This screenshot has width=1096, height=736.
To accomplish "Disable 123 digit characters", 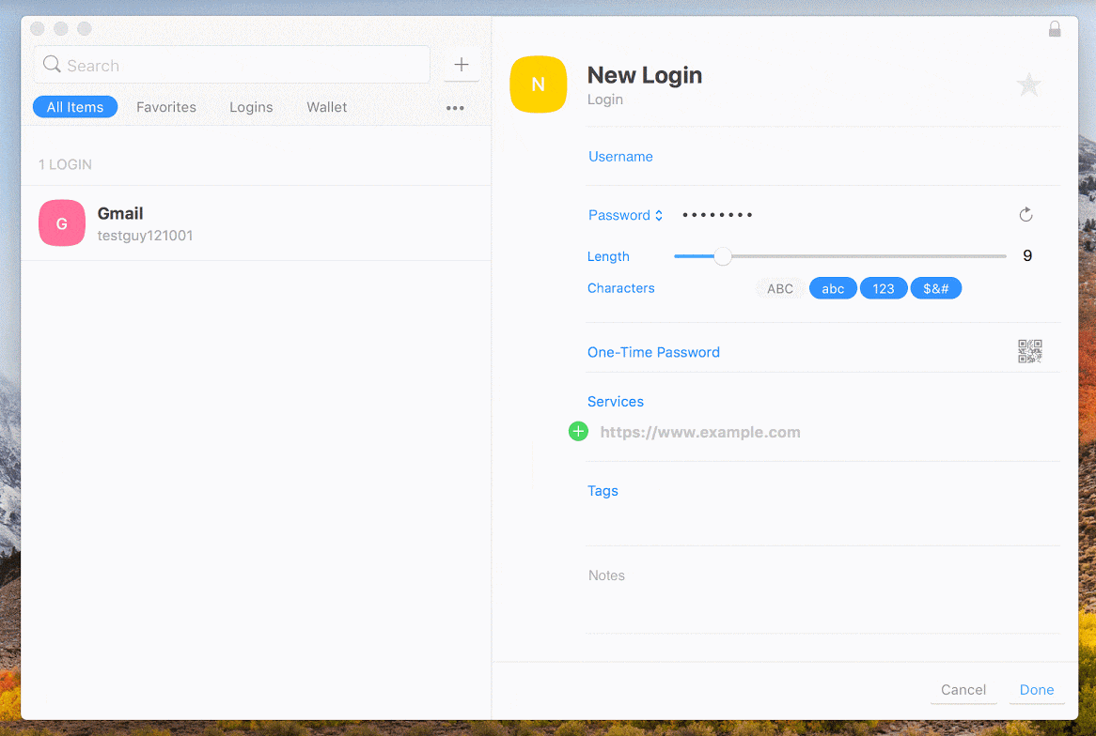I will pos(884,288).
